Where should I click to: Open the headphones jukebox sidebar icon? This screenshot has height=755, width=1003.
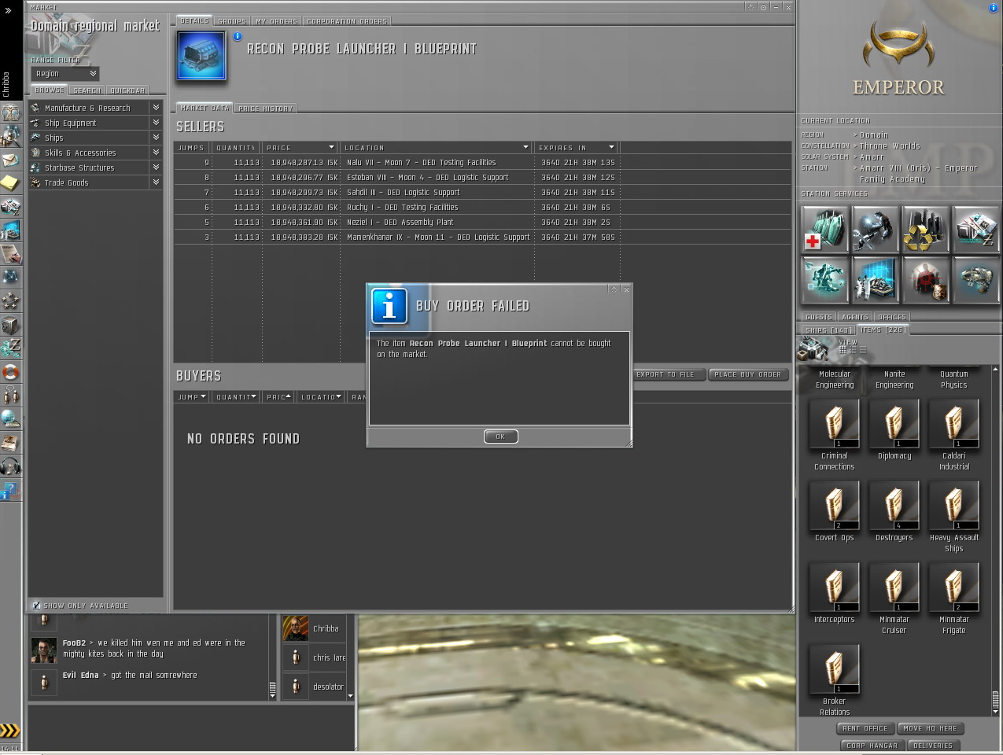coord(10,466)
